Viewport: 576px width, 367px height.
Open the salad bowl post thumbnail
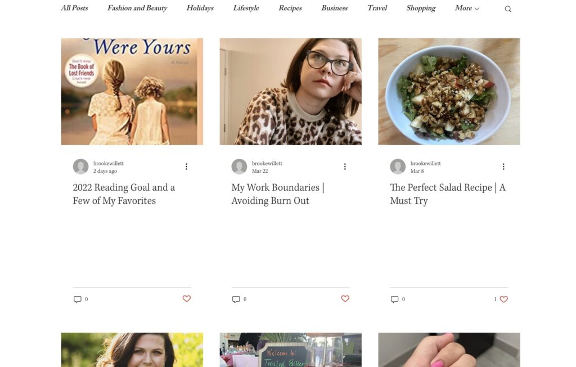pos(449,92)
